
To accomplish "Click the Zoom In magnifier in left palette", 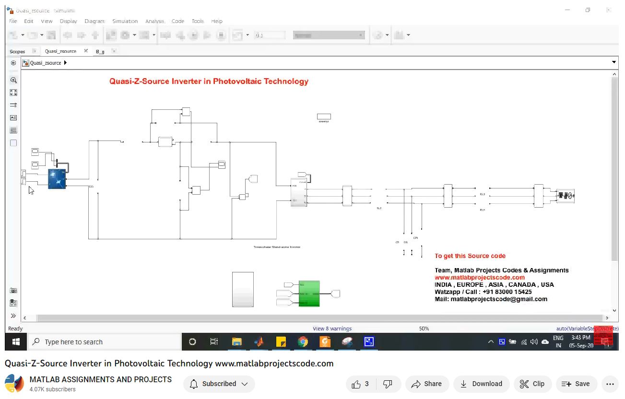I will click(13, 80).
